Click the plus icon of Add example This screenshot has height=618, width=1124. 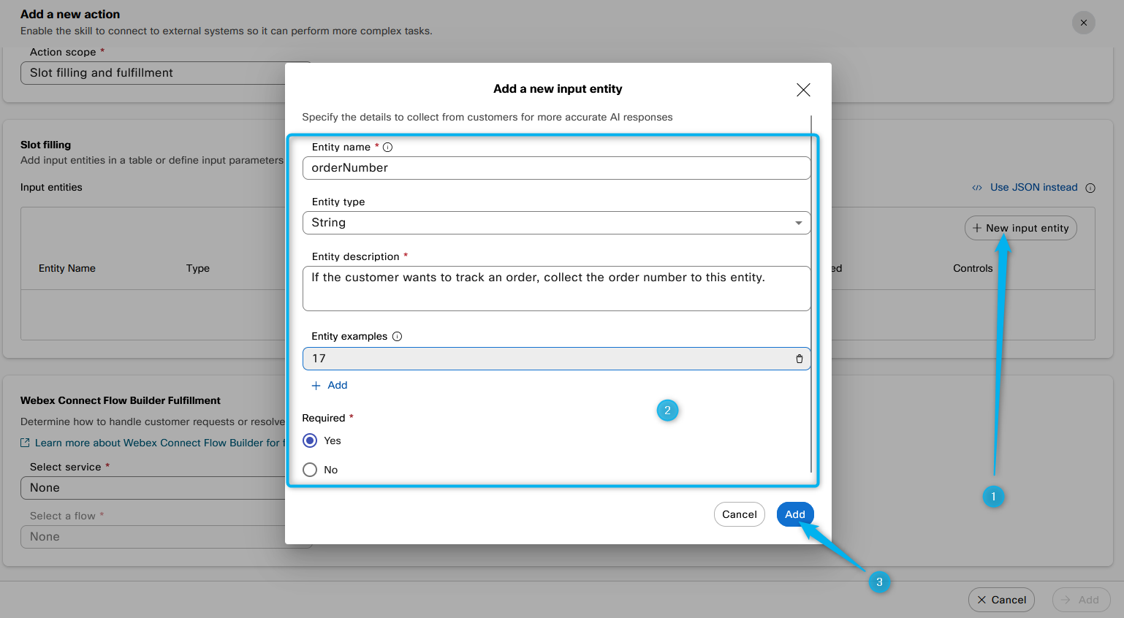[x=316, y=386]
